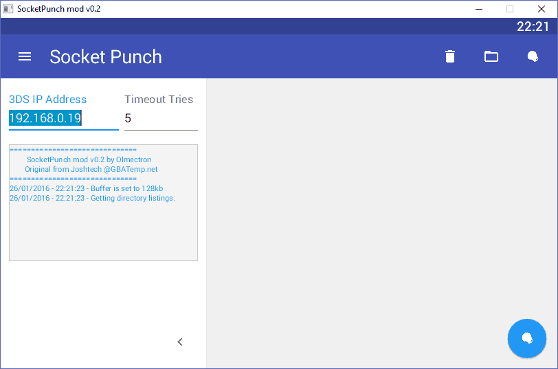
Task: Click the 3DS IP Address label
Action: (47, 99)
